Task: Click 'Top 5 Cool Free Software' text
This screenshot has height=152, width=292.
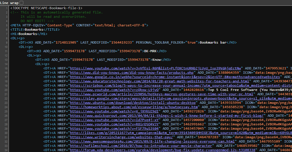Action: pyautogui.click(x=233, y=90)
